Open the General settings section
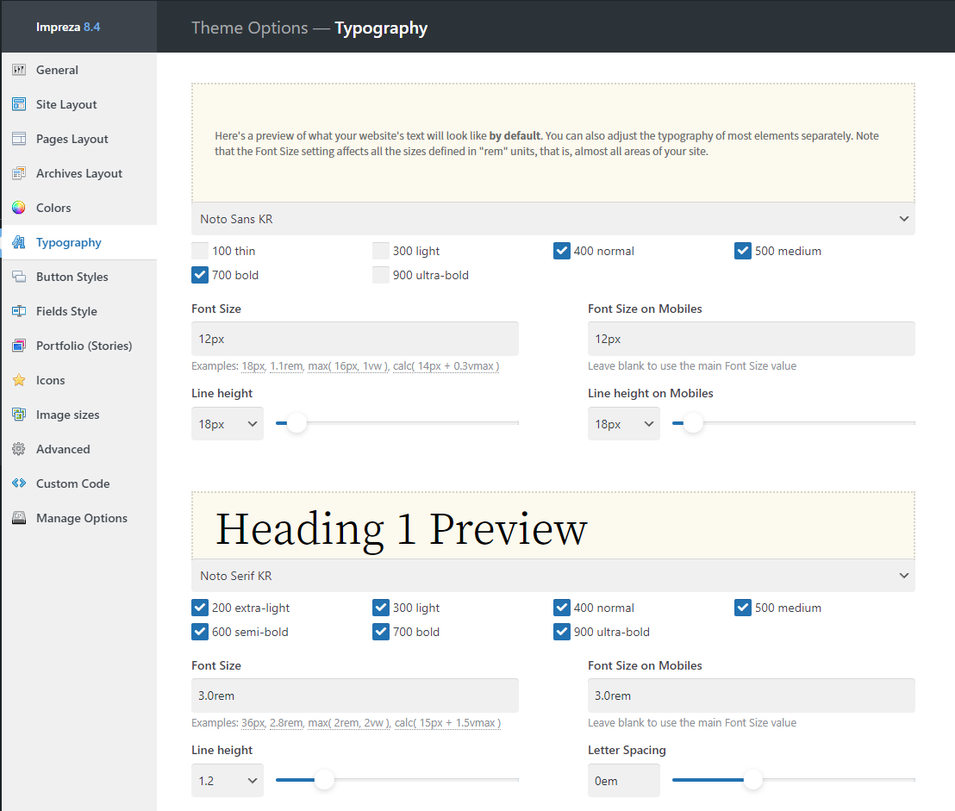 79,70
